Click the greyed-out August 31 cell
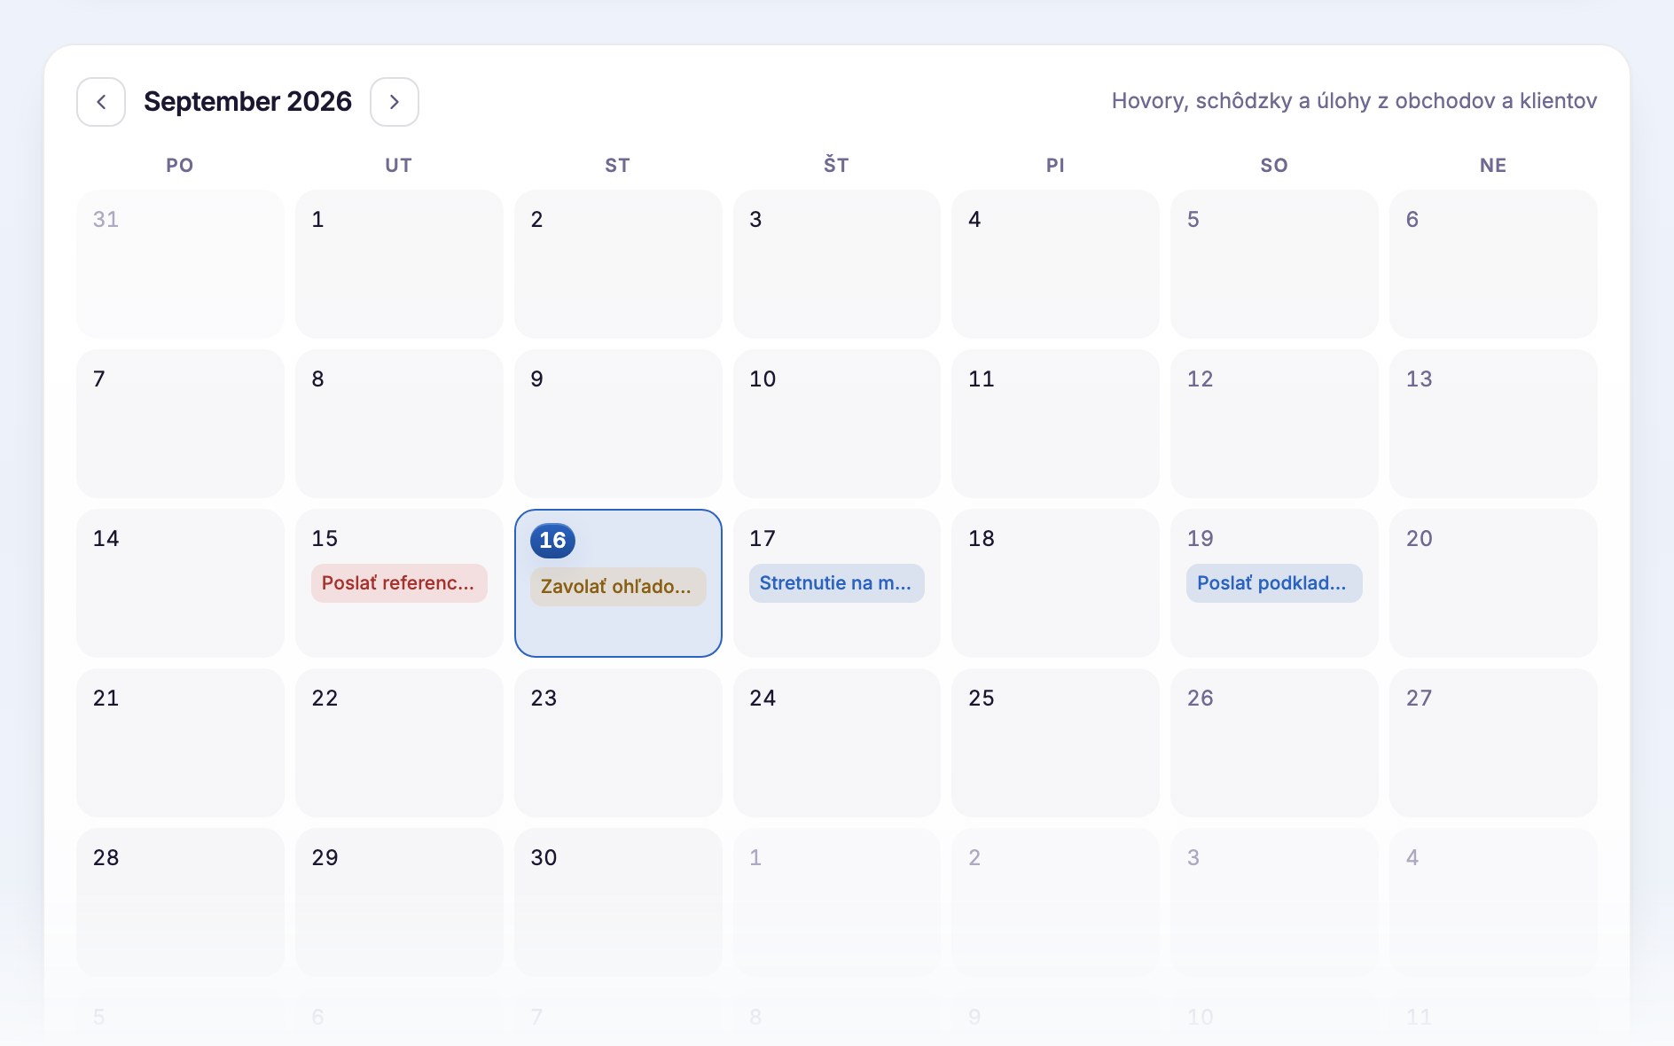1674x1046 pixels. pyautogui.click(x=180, y=264)
